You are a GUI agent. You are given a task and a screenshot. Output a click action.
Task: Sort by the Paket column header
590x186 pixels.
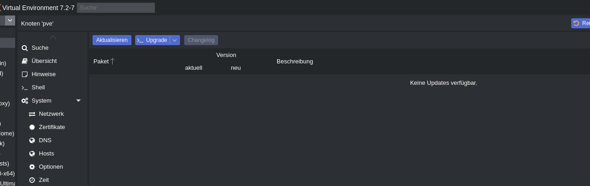[x=101, y=62]
